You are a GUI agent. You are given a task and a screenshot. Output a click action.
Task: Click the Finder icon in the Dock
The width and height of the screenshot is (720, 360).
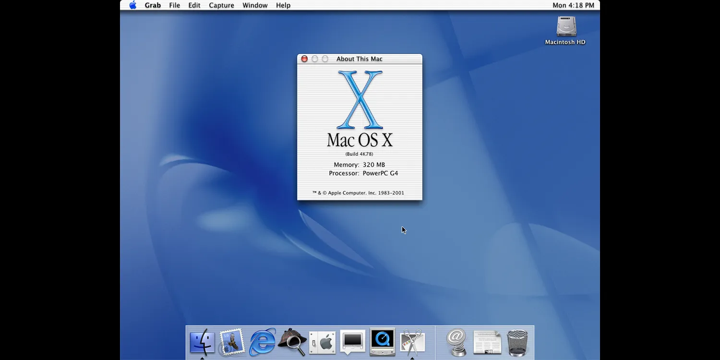(x=202, y=342)
